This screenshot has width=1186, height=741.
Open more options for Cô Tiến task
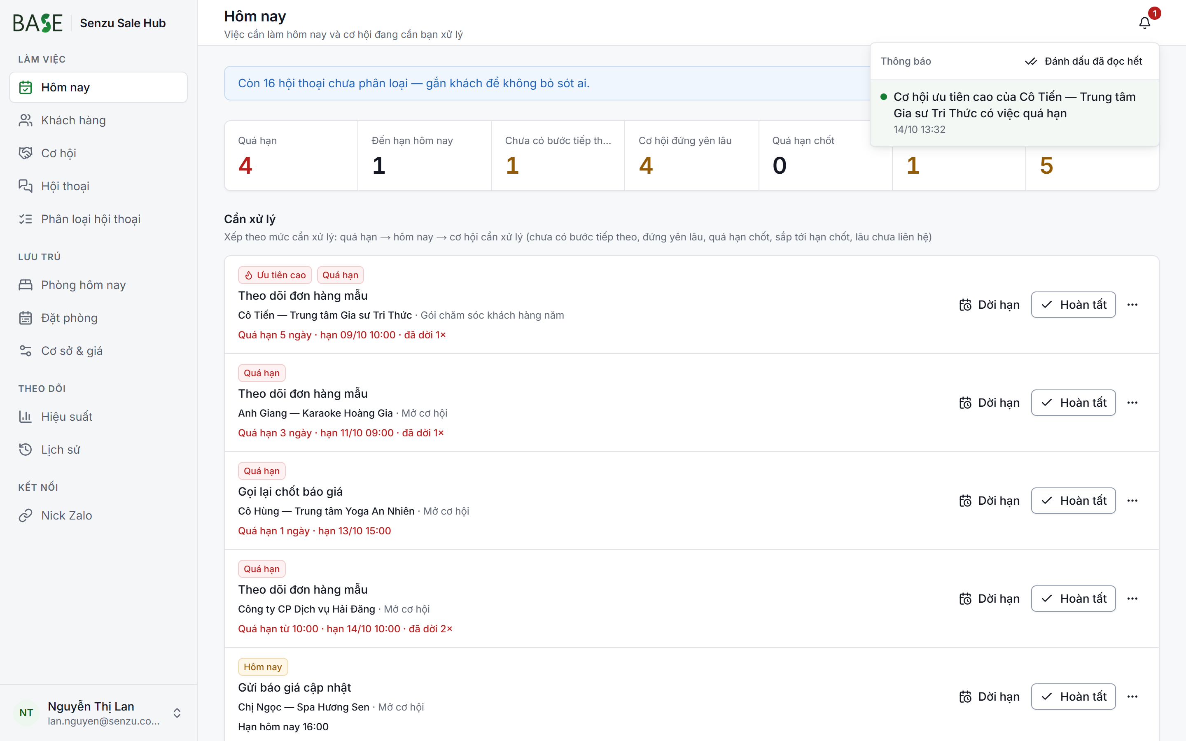[x=1132, y=305]
